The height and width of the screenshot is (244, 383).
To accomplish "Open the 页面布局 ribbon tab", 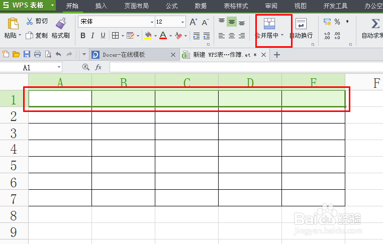I will tap(136, 6).
